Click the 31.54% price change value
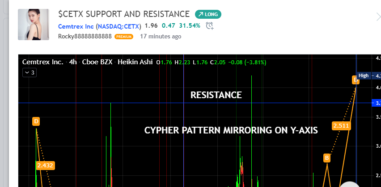381x187 pixels. pos(190,25)
